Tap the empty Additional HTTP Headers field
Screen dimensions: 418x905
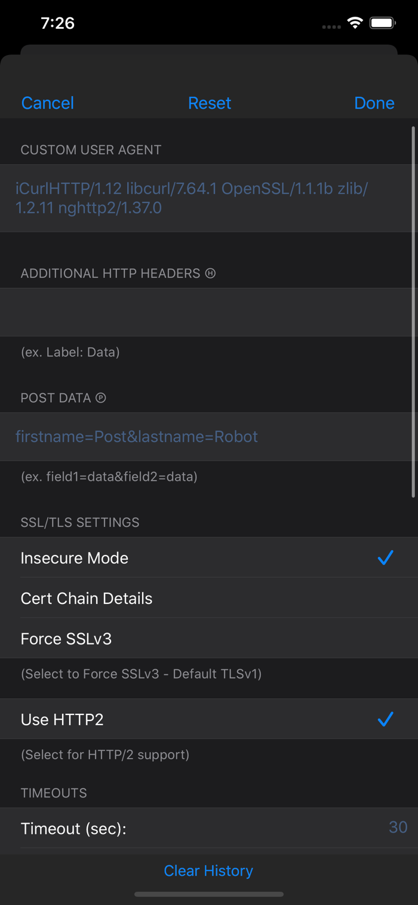(x=209, y=312)
